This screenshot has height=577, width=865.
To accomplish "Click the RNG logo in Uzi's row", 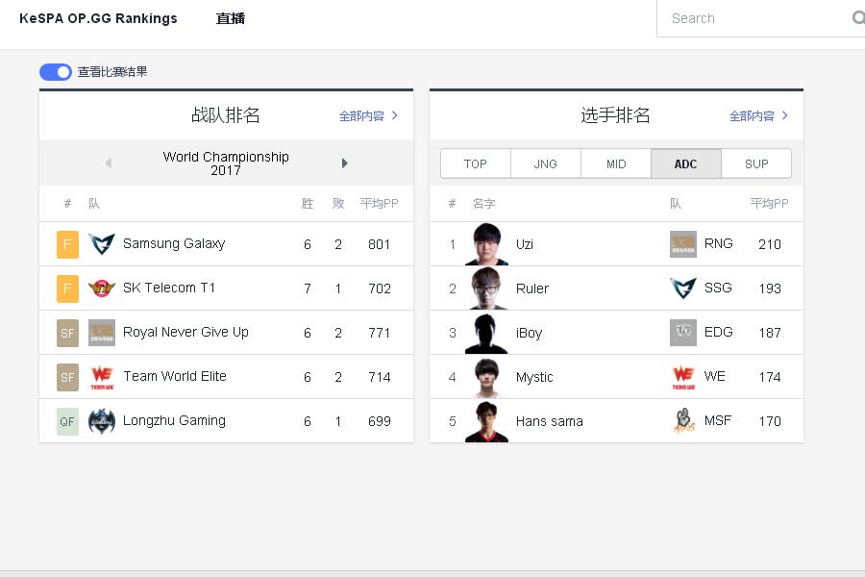I will coord(683,244).
